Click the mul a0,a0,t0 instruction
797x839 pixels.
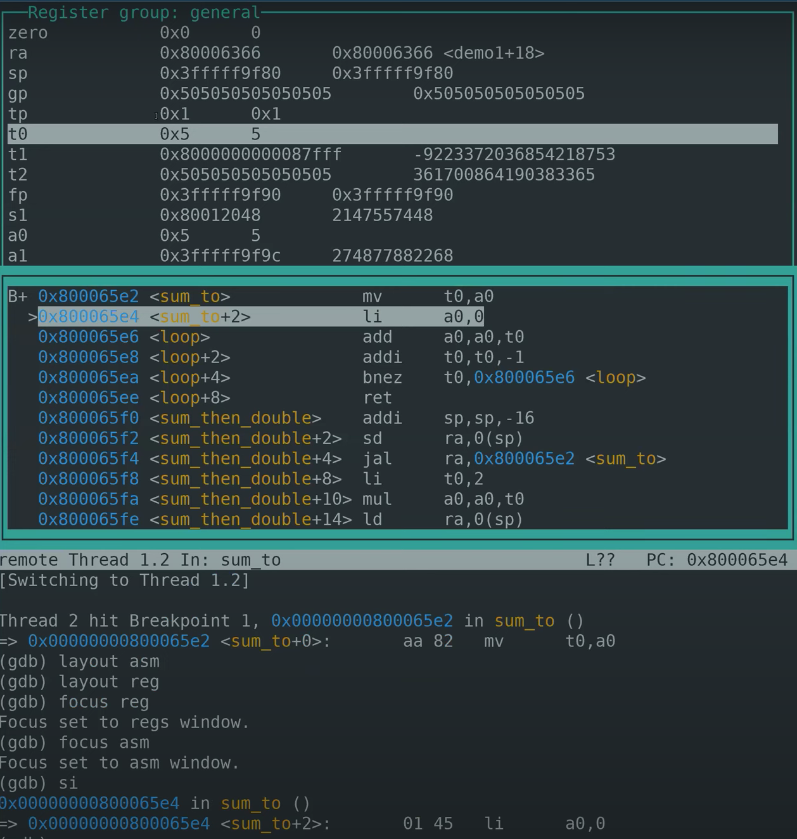click(443, 499)
